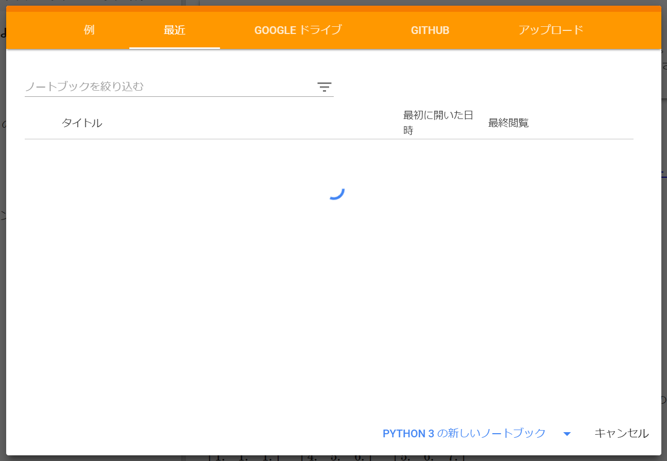Click the empty notebook list area under the spinner
Viewport: 667px width, 461px height.
click(330, 299)
